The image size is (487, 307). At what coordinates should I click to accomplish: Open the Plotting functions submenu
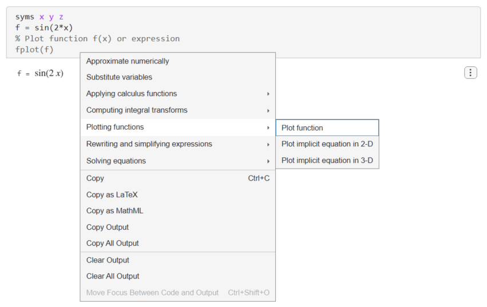(x=115, y=127)
